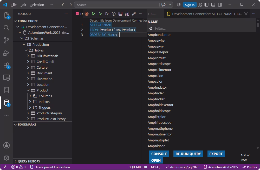Open the Explorer view in activity bar
Image resolution: width=260 pixels, height=170 pixels.
point(6,15)
